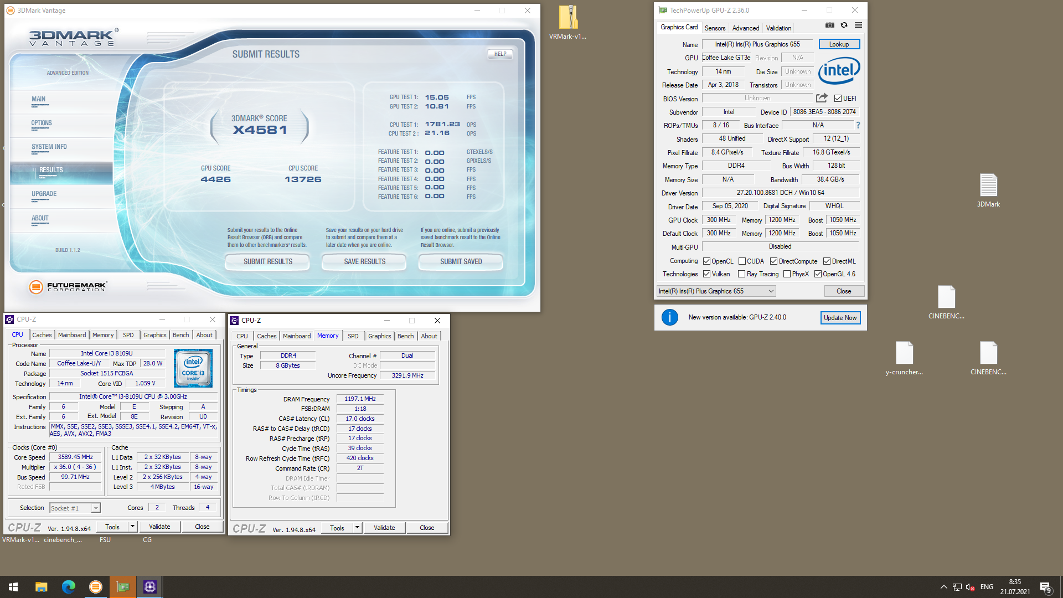Click the muted volume tray icon
The height and width of the screenshot is (598, 1063).
[971, 587]
